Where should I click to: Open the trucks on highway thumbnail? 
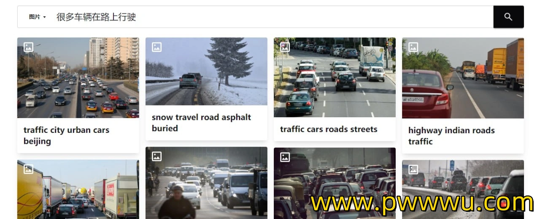point(78,189)
